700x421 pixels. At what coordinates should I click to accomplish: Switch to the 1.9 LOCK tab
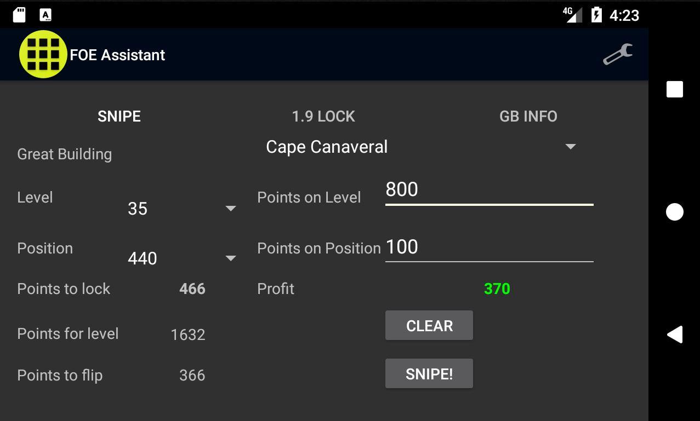(x=323, y=116)
